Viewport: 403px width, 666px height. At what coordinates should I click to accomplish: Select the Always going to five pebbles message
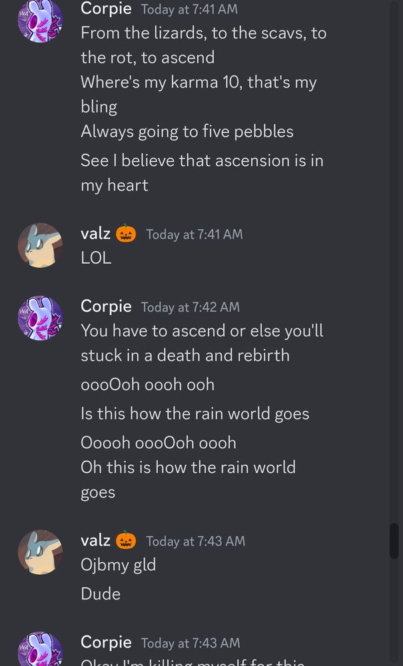(187, 132)
